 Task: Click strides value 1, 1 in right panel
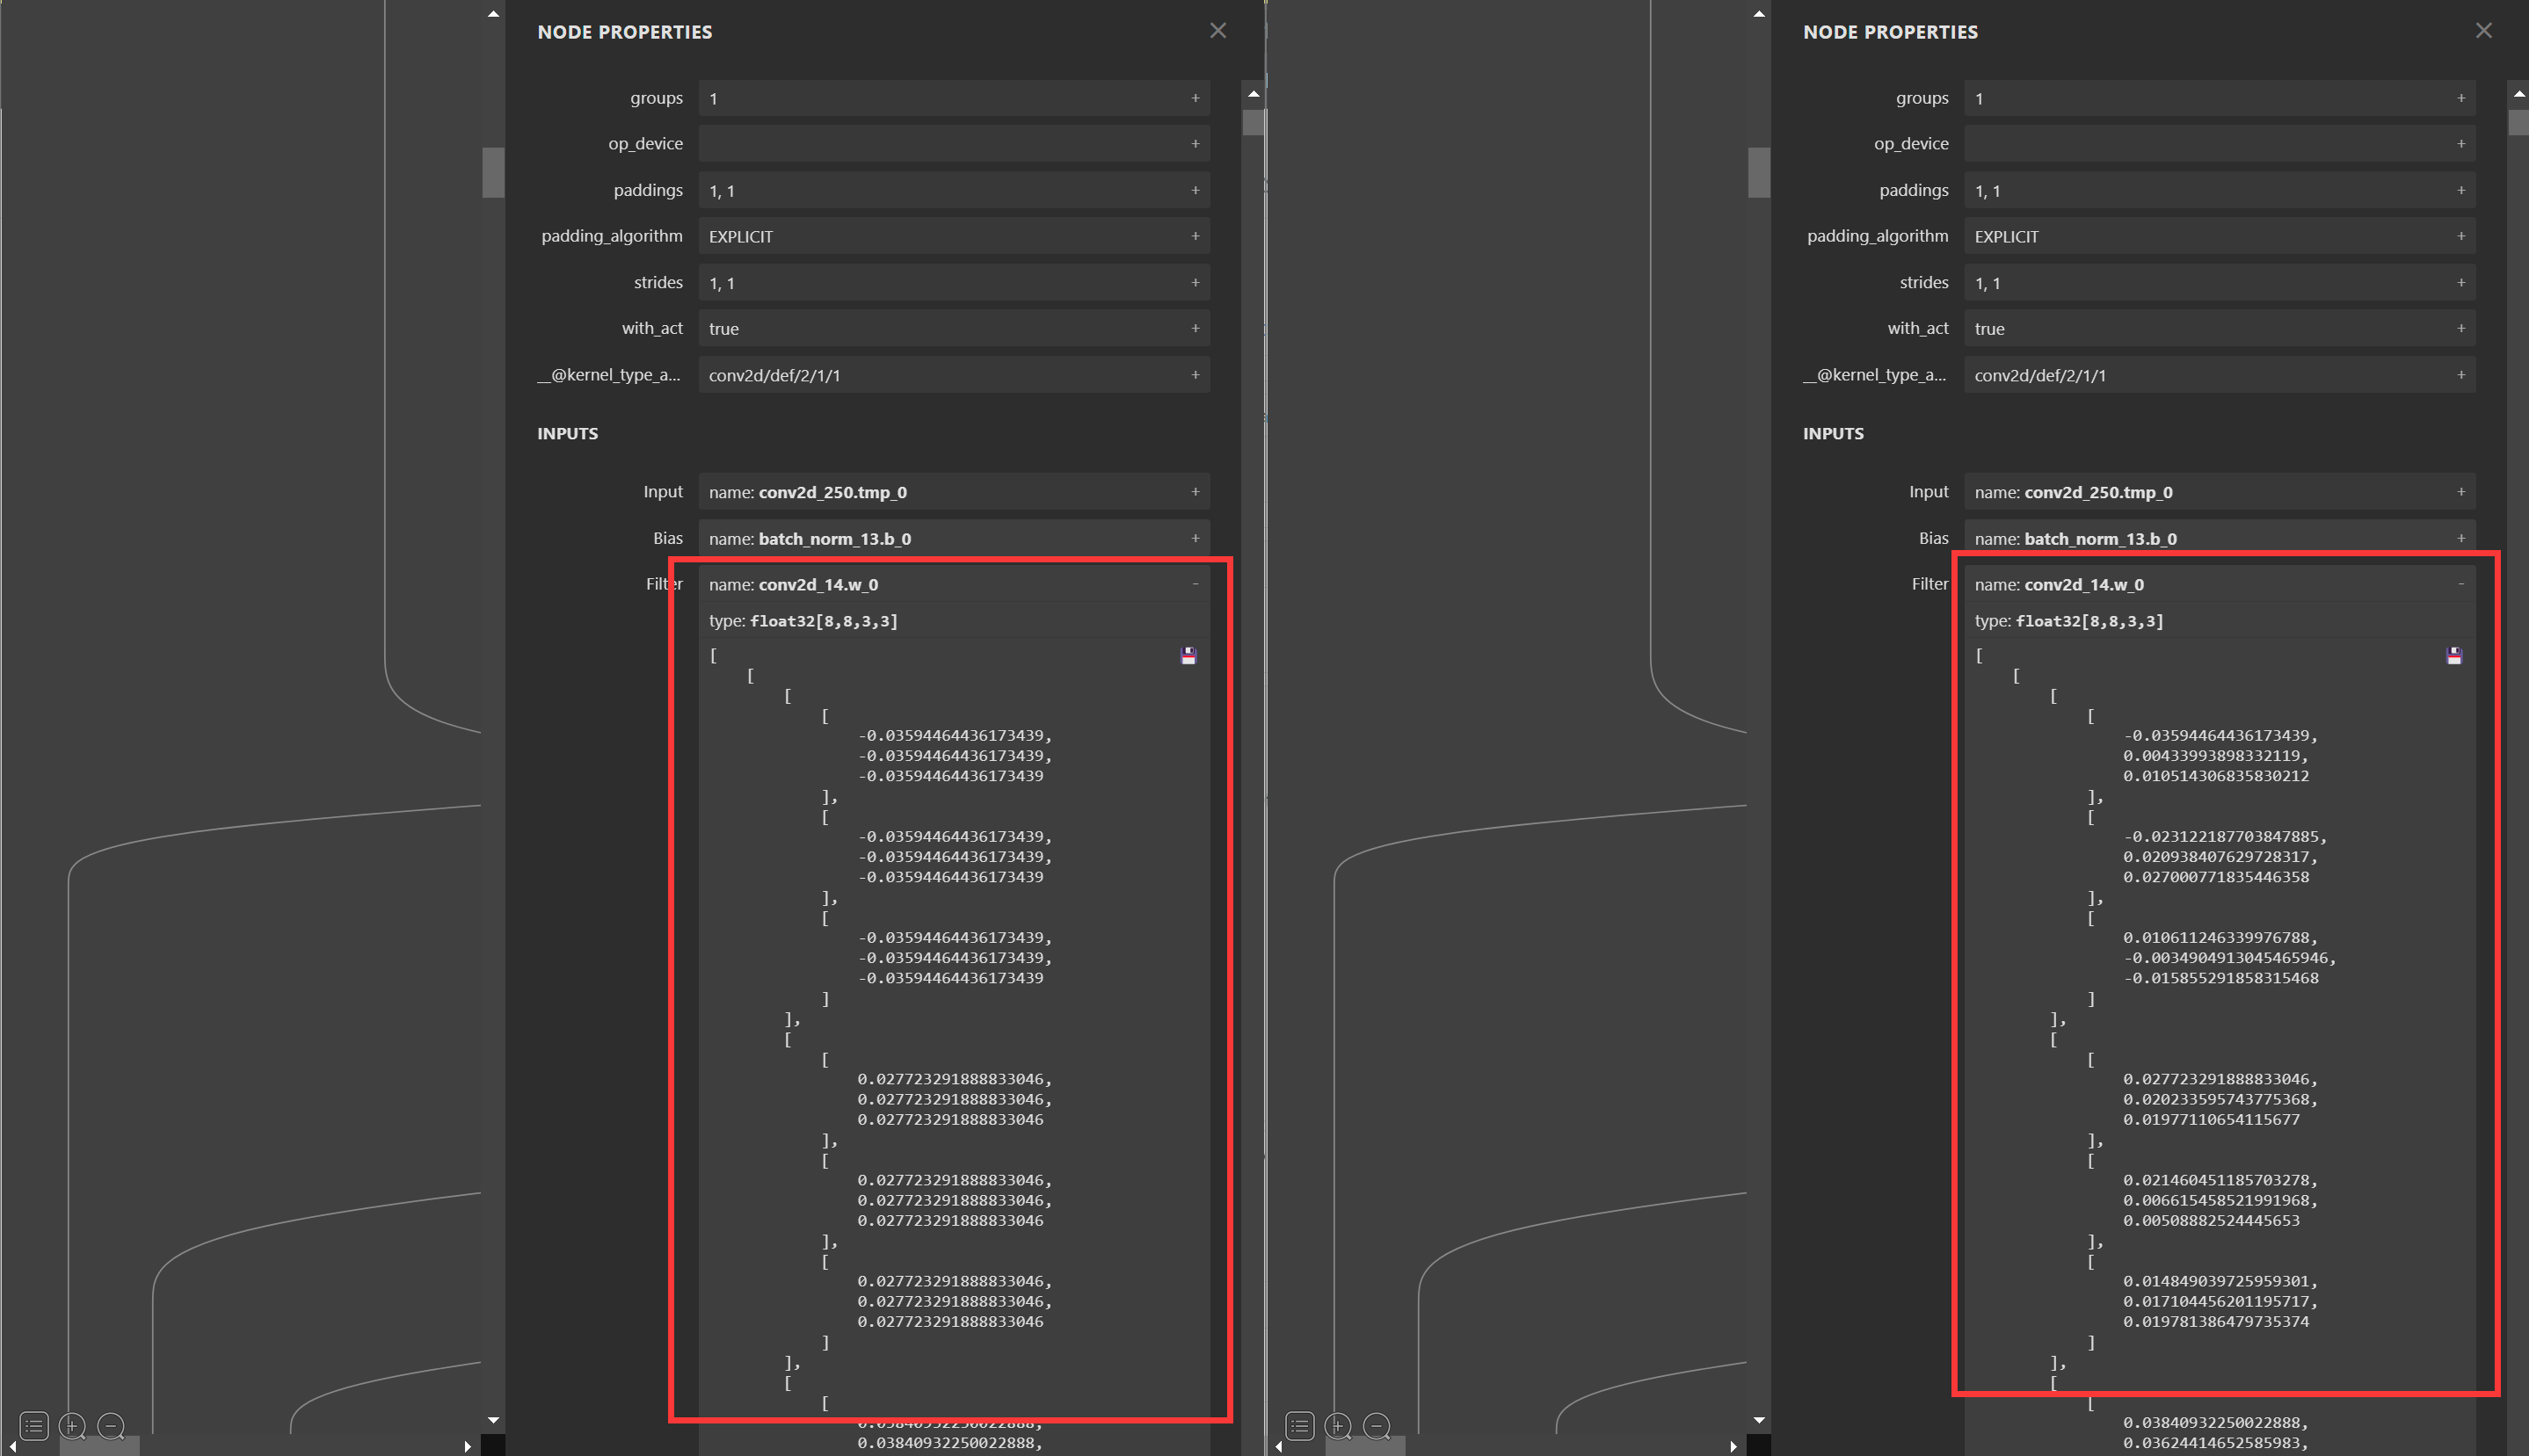pyautogui.click(x=1987, y=284)
